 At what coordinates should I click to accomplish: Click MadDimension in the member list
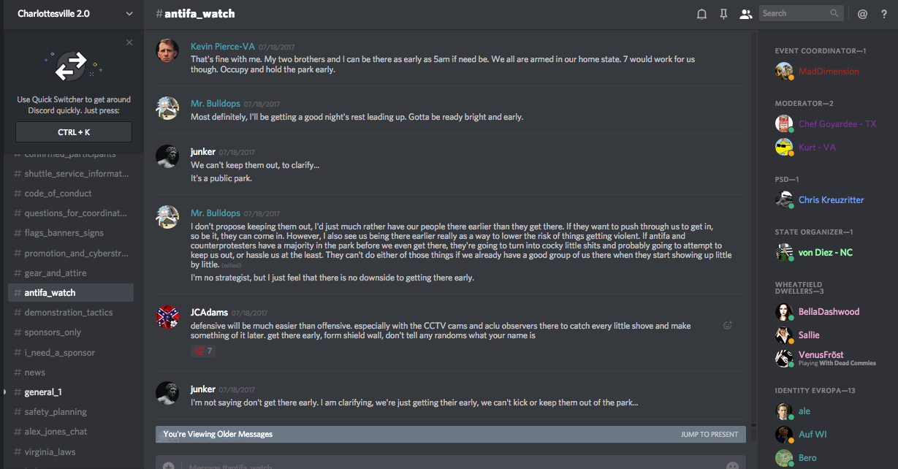[828, 72]
